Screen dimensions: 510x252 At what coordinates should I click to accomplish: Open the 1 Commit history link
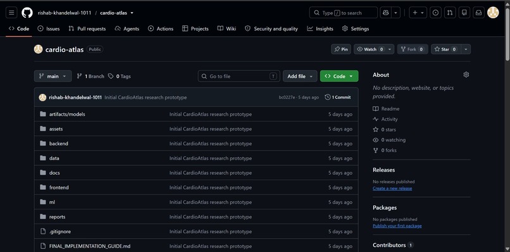(x=338, y=98)
